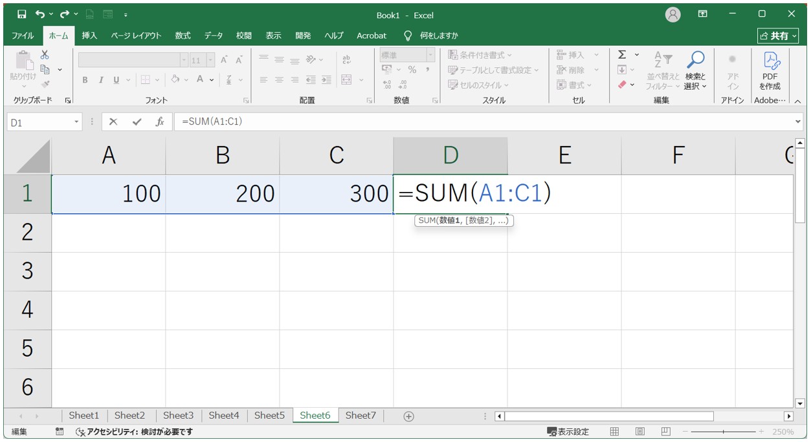
Task: Open the Data (データ) tab
Action: [214, 36]
